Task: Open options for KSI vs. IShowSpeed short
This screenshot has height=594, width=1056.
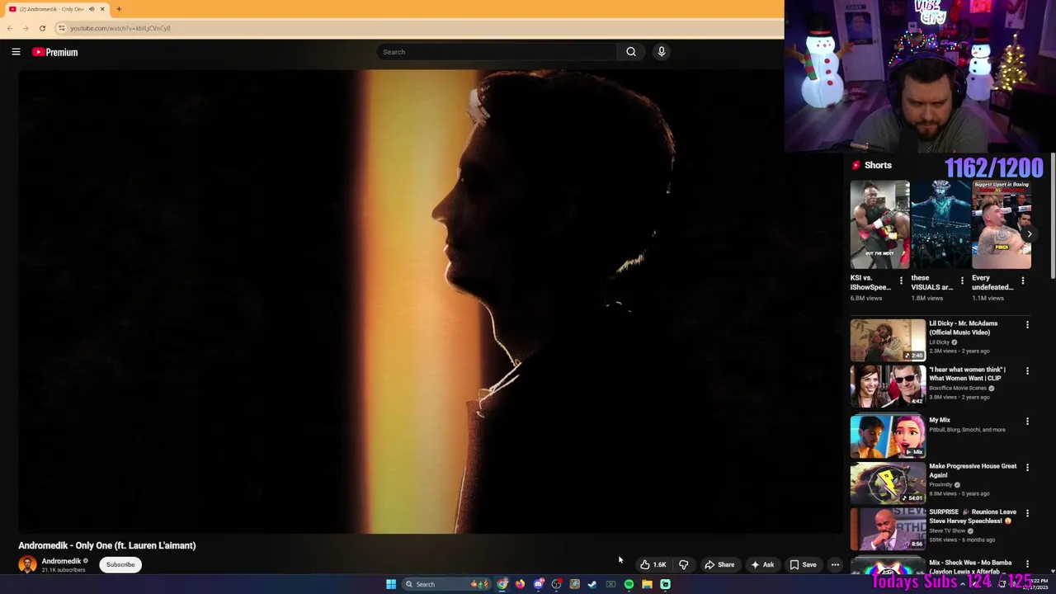Action: [901, 280]
